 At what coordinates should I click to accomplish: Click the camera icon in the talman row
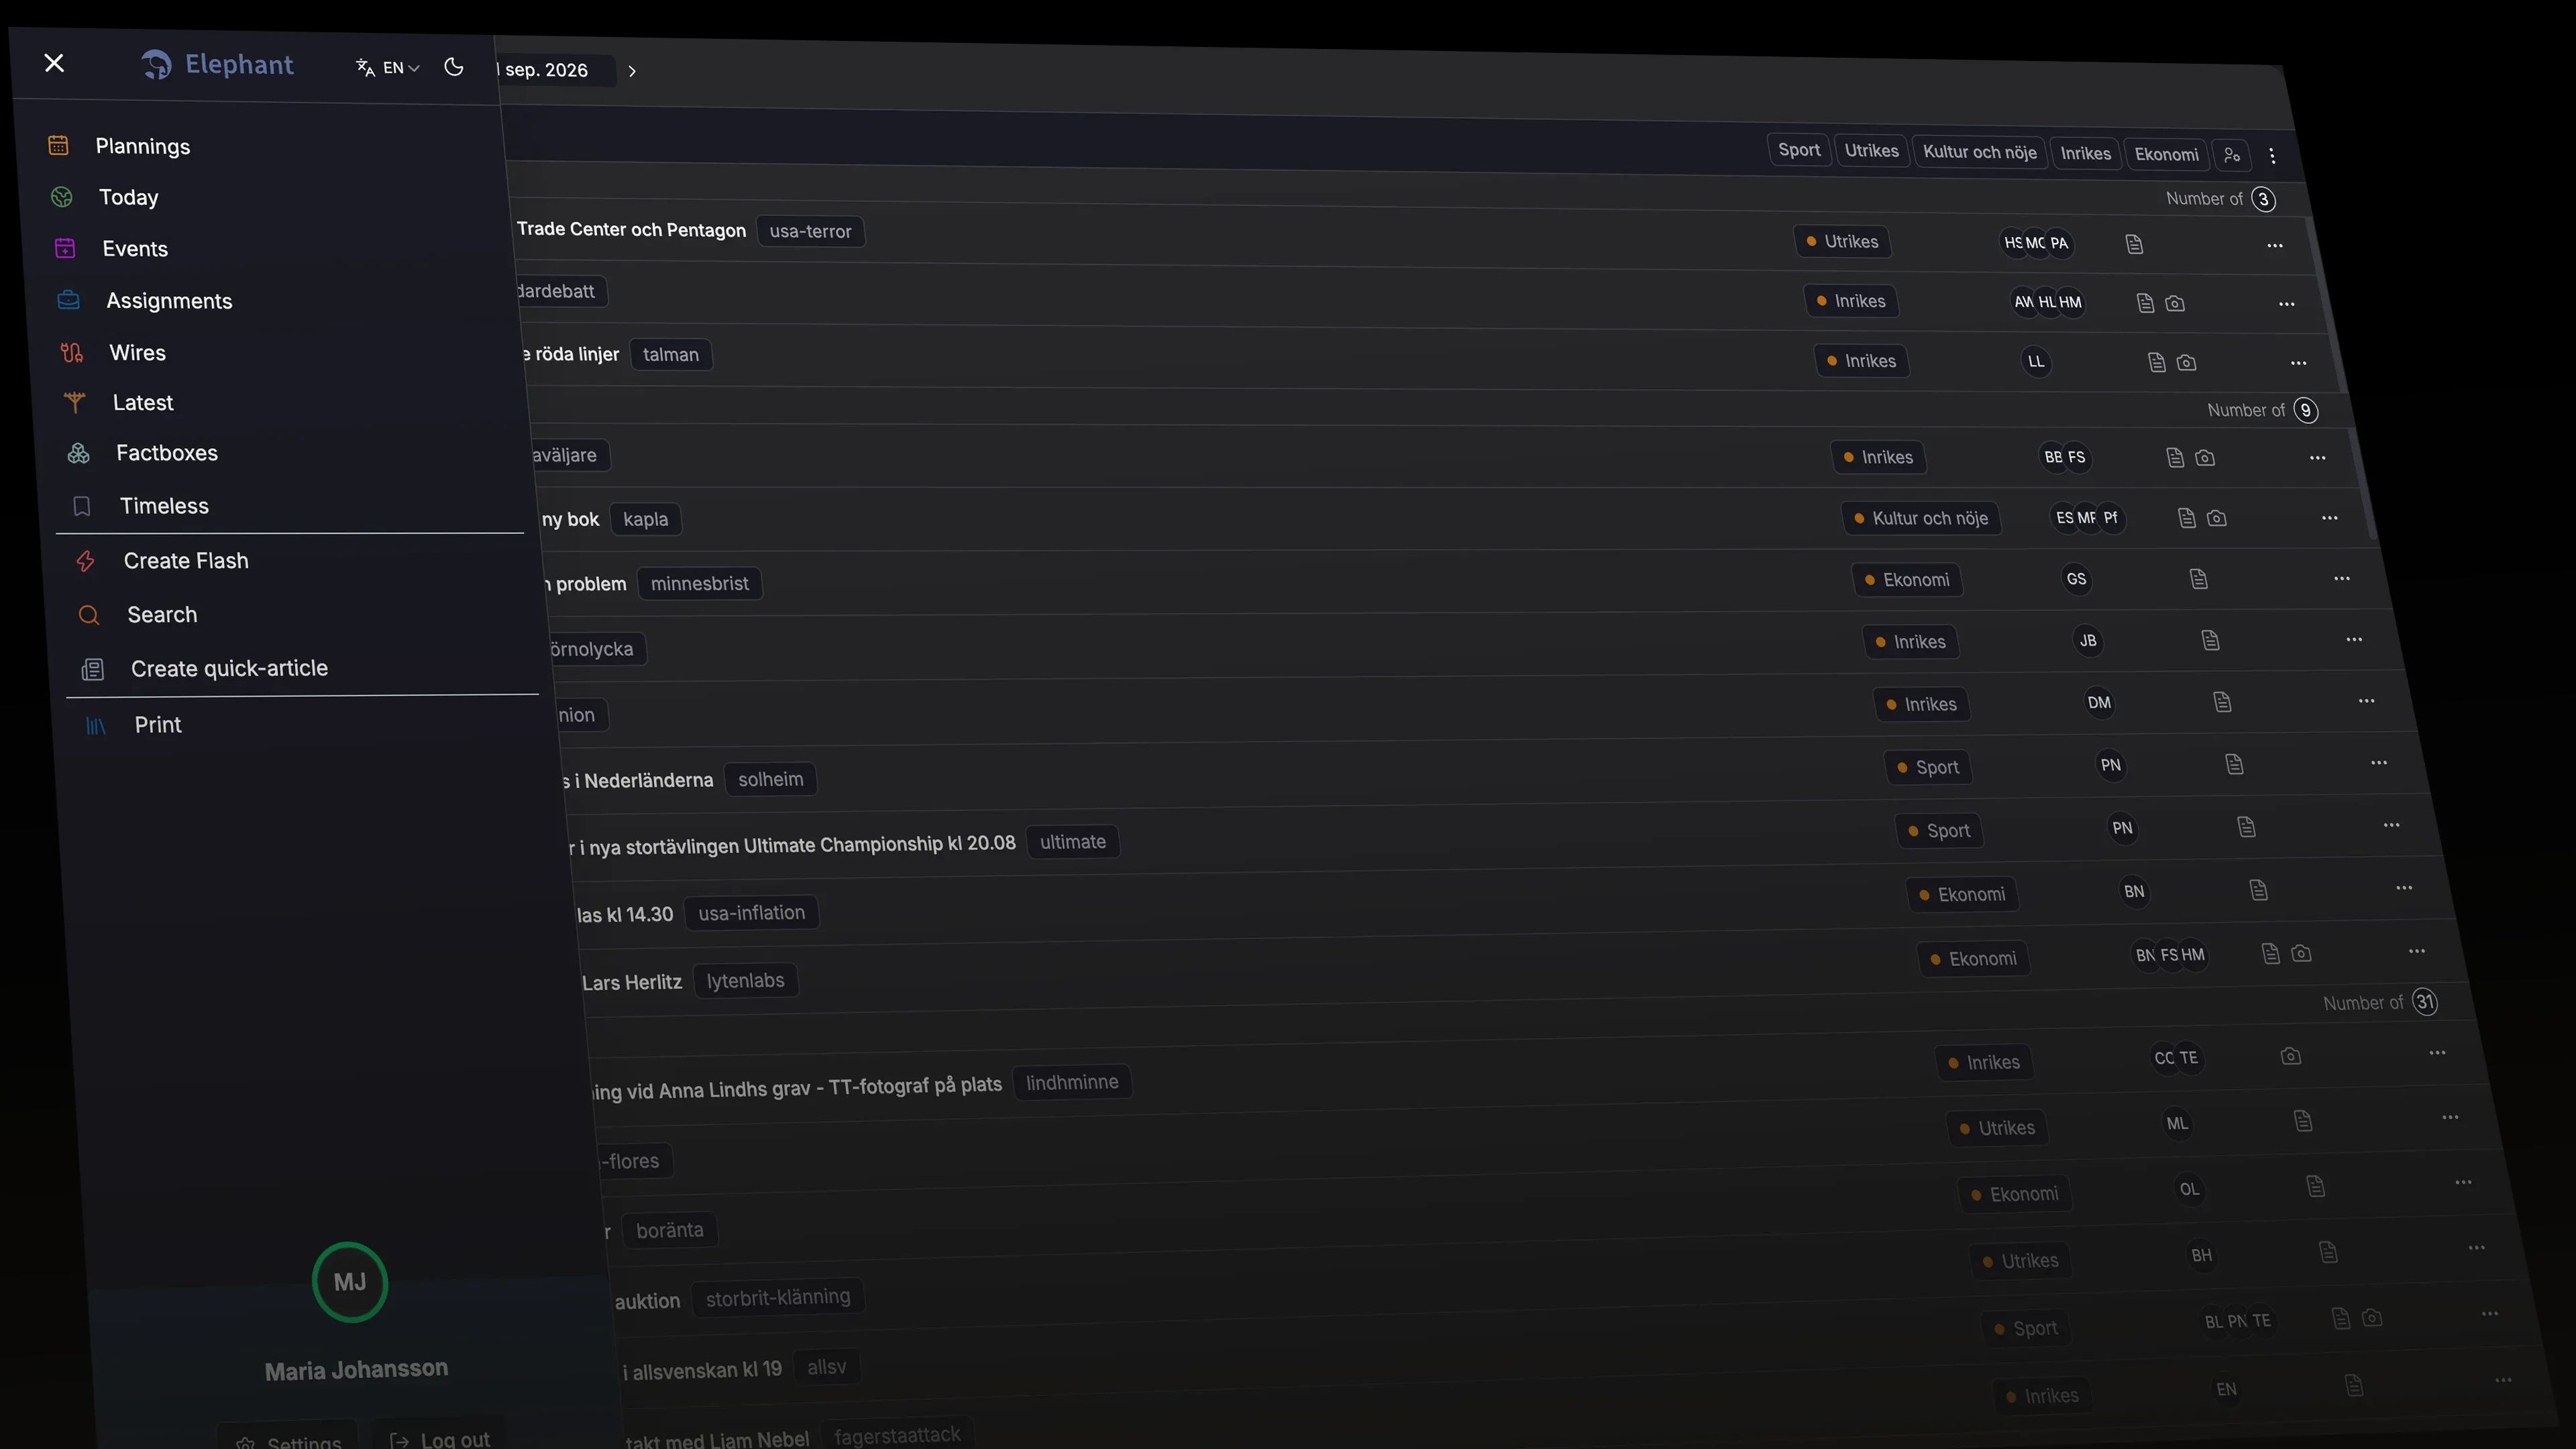click(x=2187, y=362)
